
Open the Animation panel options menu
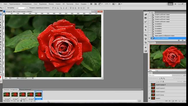(x=142, y=90)
